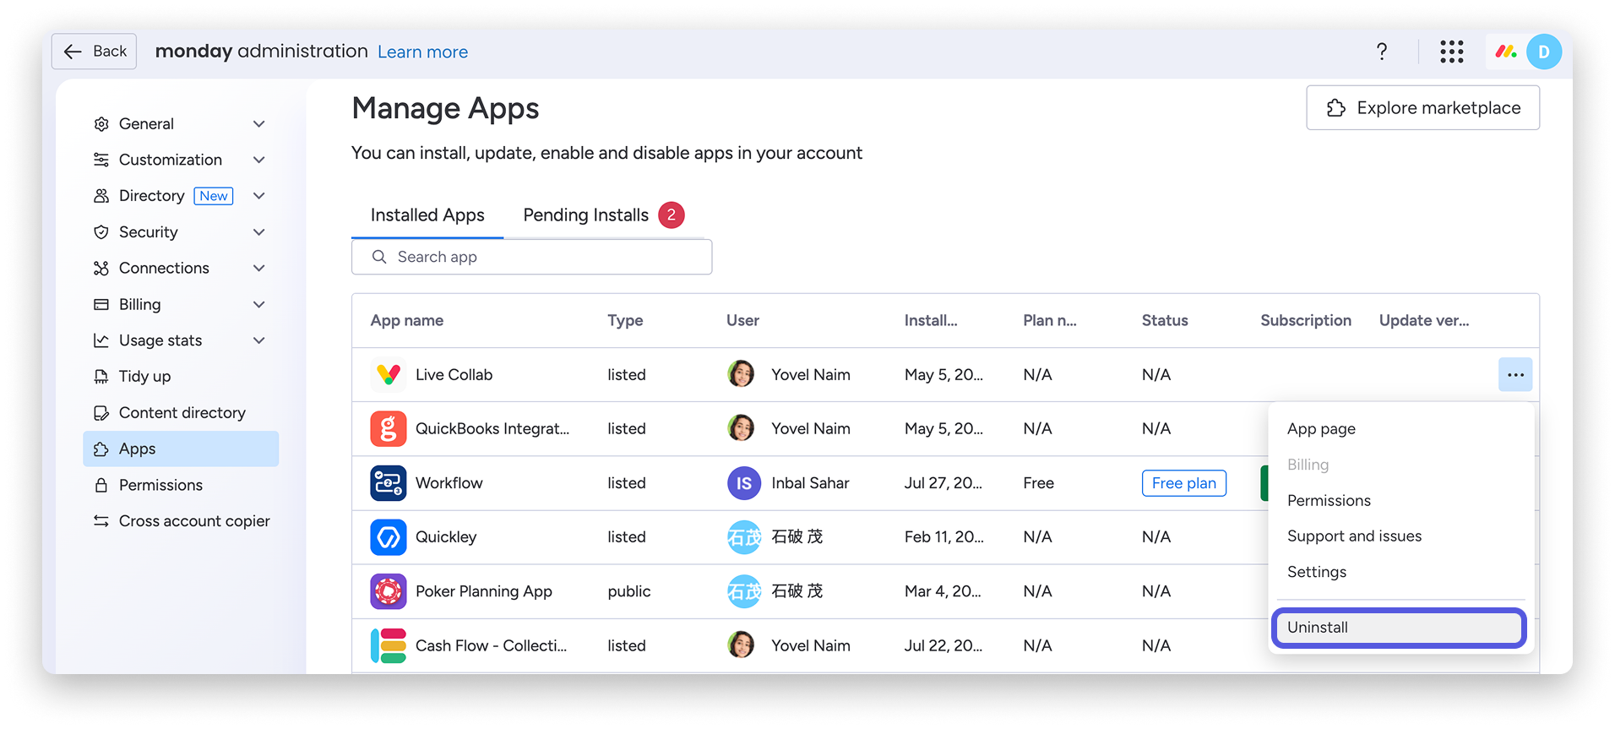Click the Workflow app icon

click(x=389, y=482)
